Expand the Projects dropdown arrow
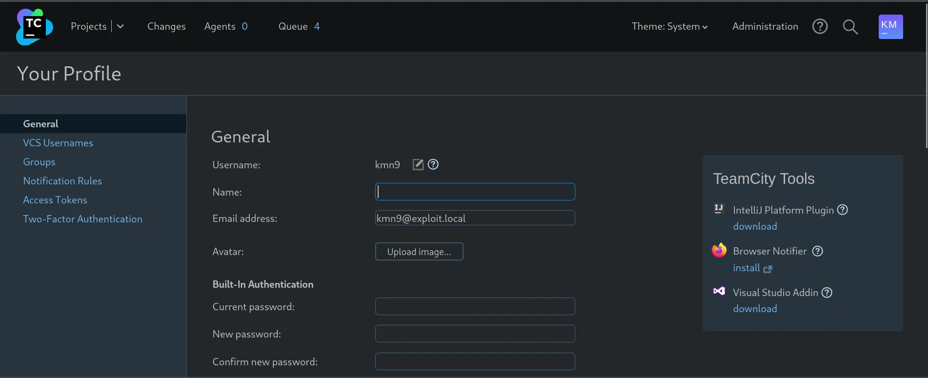This screenshot has height=378, width=928. 121,26
